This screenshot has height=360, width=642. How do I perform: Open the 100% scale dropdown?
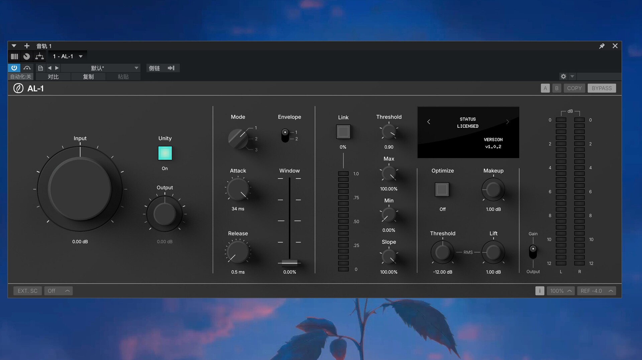coord(561,291)
